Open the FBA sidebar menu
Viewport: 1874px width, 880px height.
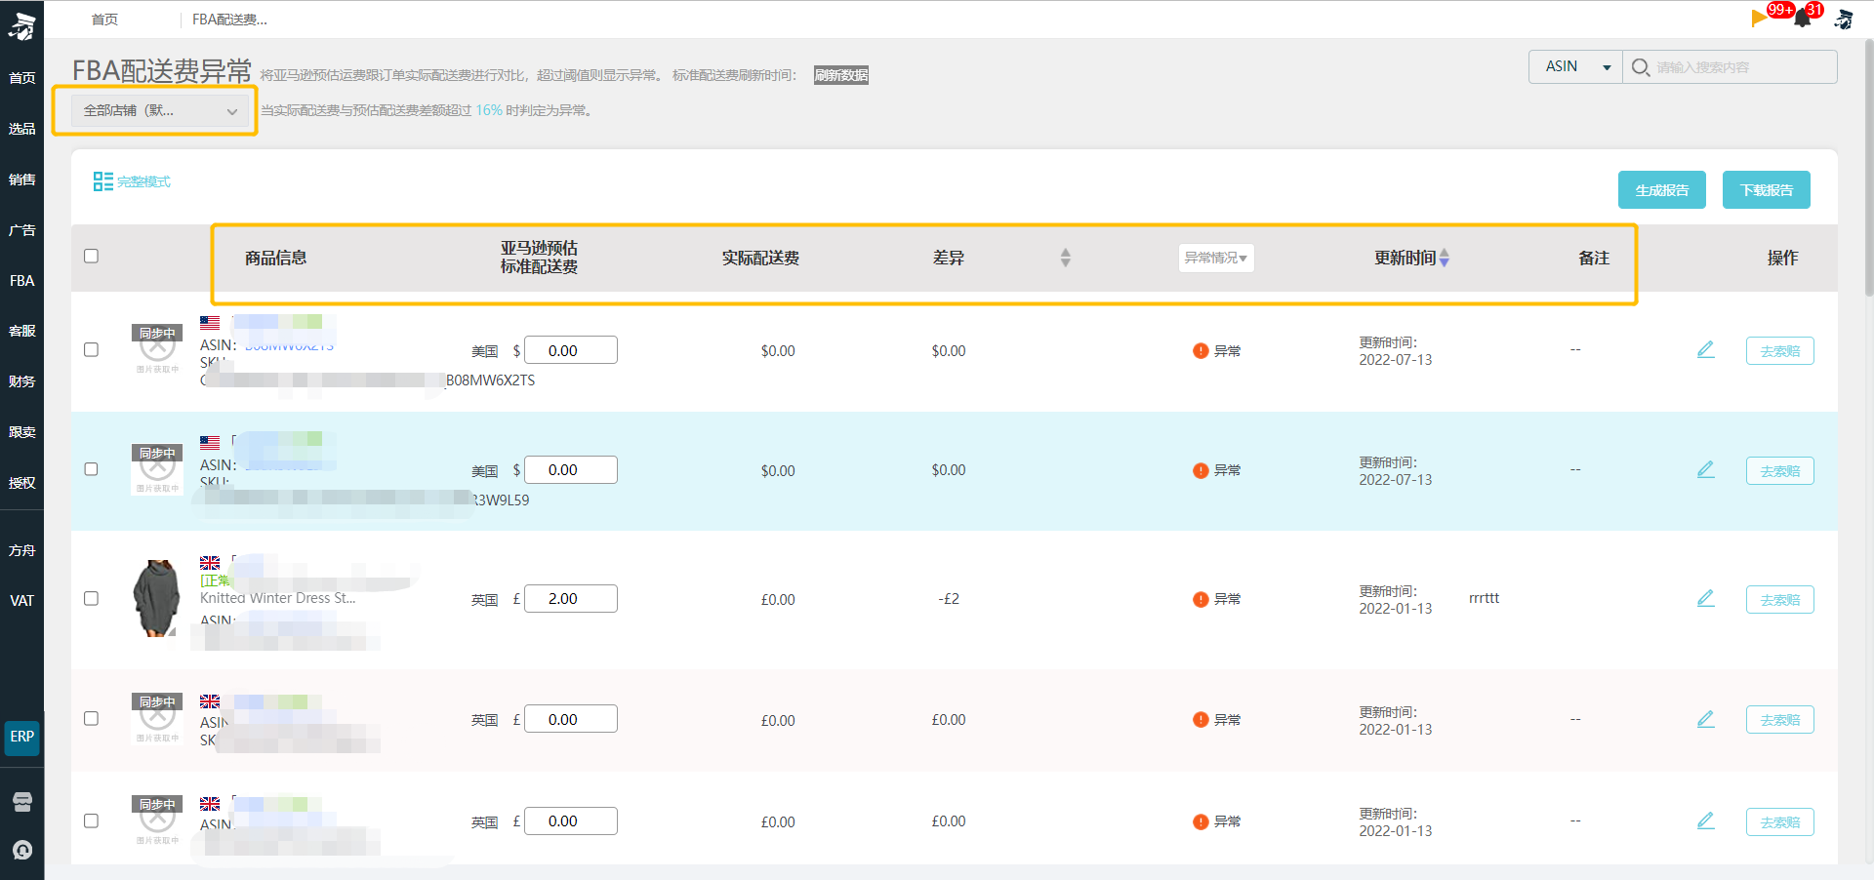[21, 281]
